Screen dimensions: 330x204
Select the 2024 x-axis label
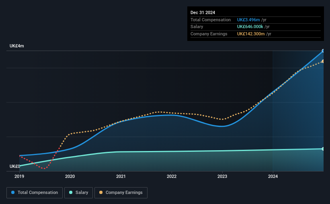pyautogui.click(x=273, y=176)
